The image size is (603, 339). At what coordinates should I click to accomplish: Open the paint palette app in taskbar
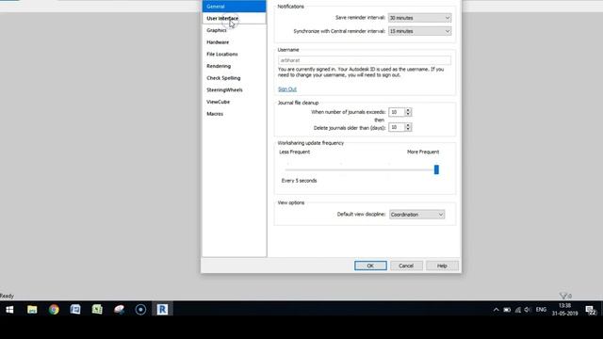point(119,310)
